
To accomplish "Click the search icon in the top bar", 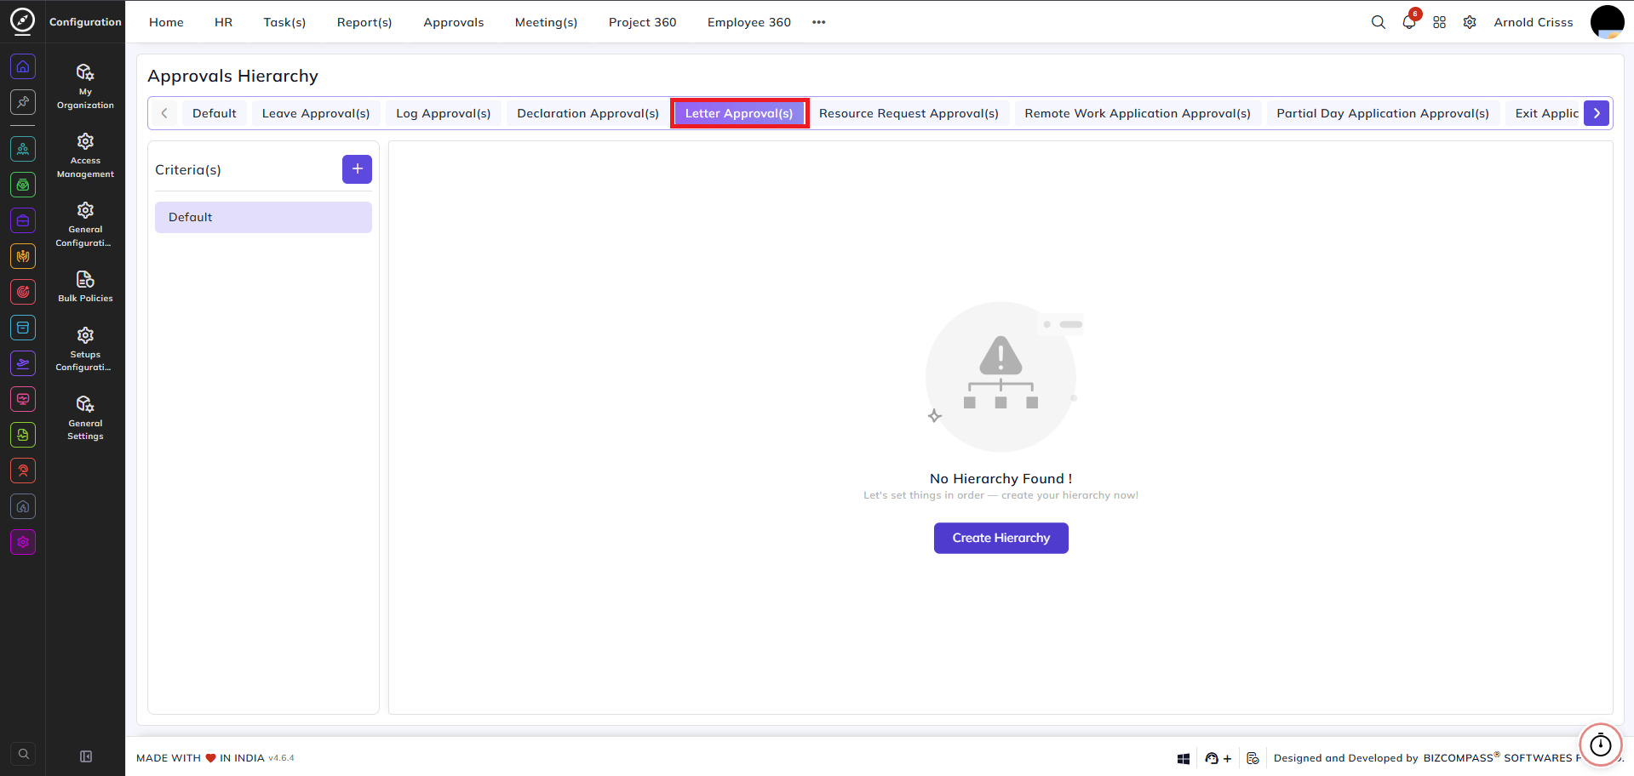I will point(1378,22).
